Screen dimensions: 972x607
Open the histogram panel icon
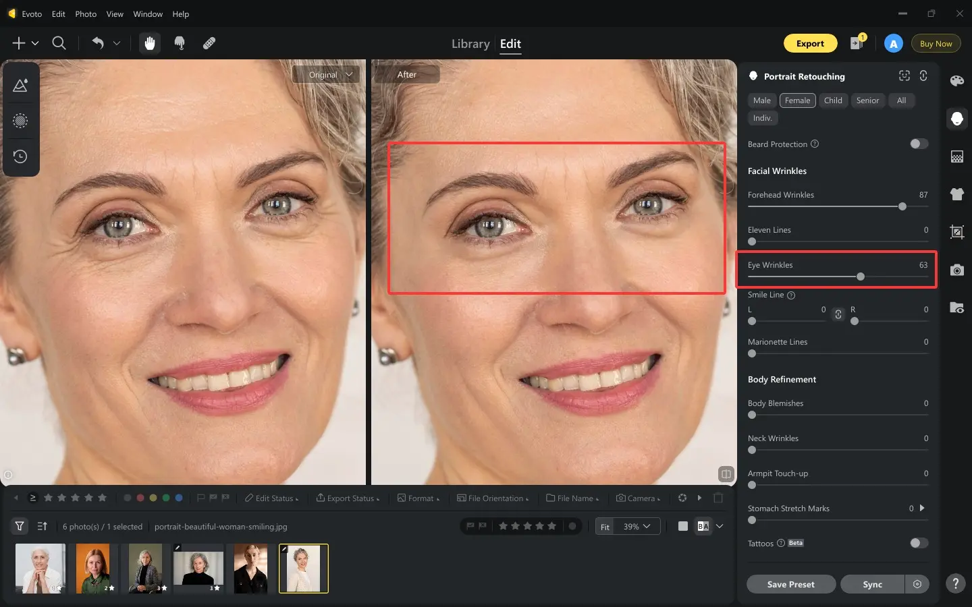click(x=20, y=86)
